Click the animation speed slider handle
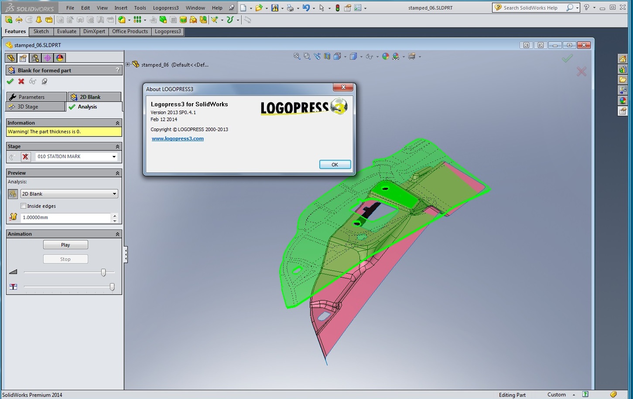The width and height of the screenshot is (633, 399). tap(103, 272)
